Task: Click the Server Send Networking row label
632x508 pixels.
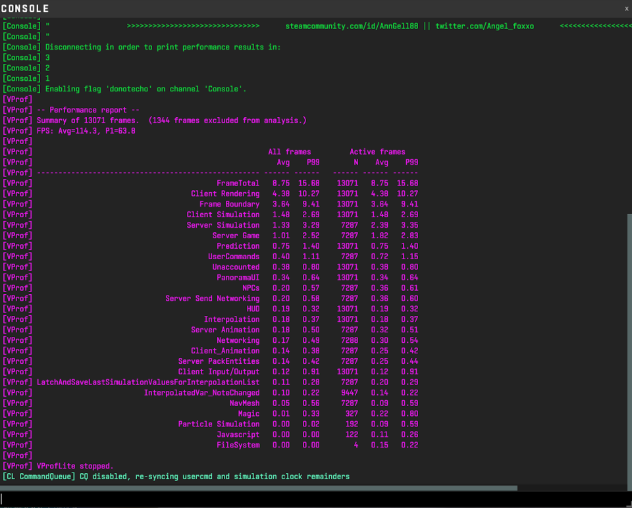Action: pos(213,299)
